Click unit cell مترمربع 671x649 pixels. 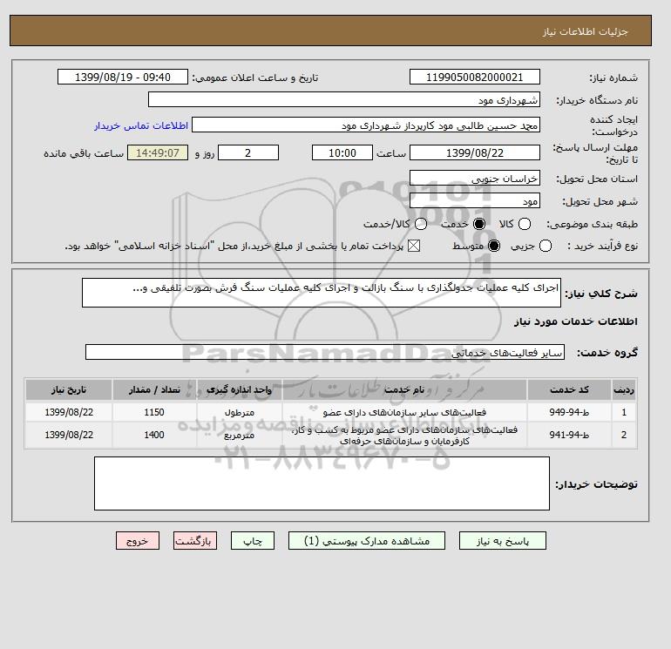[240, 435]
